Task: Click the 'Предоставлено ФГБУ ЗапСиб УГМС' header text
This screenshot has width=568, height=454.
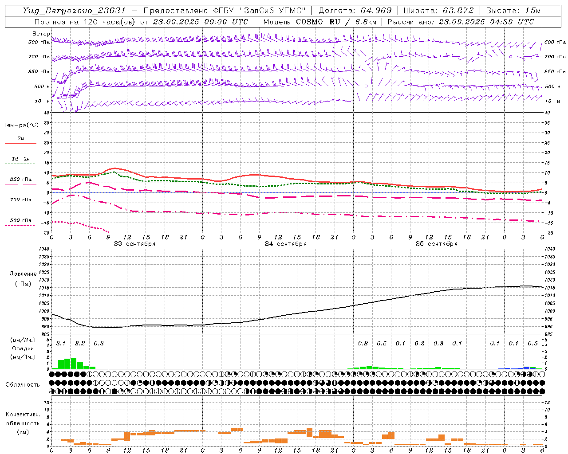Action: click(x=225, y=11)
